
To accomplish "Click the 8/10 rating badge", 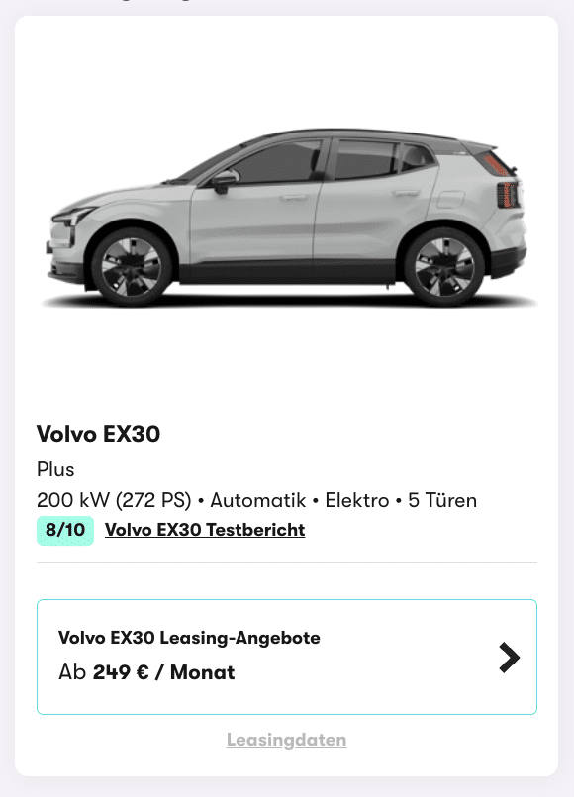I will point(65,530).
